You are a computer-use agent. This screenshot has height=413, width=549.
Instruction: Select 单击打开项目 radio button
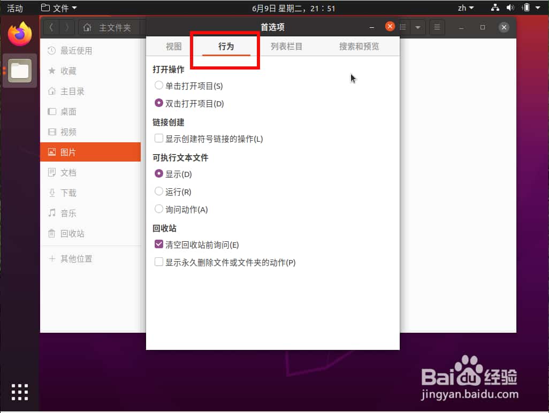click(x=159, y=86)
